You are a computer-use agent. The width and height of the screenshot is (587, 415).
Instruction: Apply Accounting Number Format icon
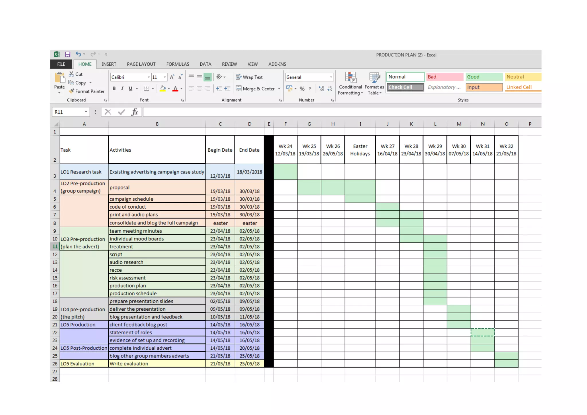289,88
